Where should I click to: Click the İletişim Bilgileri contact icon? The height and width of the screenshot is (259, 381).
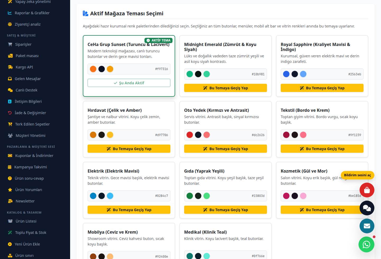[10, 101]
